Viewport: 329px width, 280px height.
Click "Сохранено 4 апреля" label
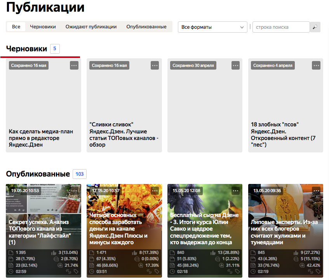click(x=273, y=65)
